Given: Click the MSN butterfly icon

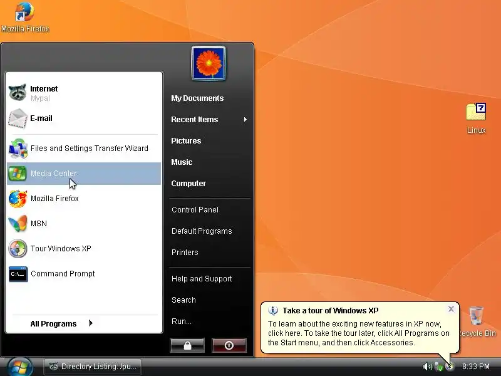Looking at the screenshot, I should pyautogui.click(x=18, y=224).
